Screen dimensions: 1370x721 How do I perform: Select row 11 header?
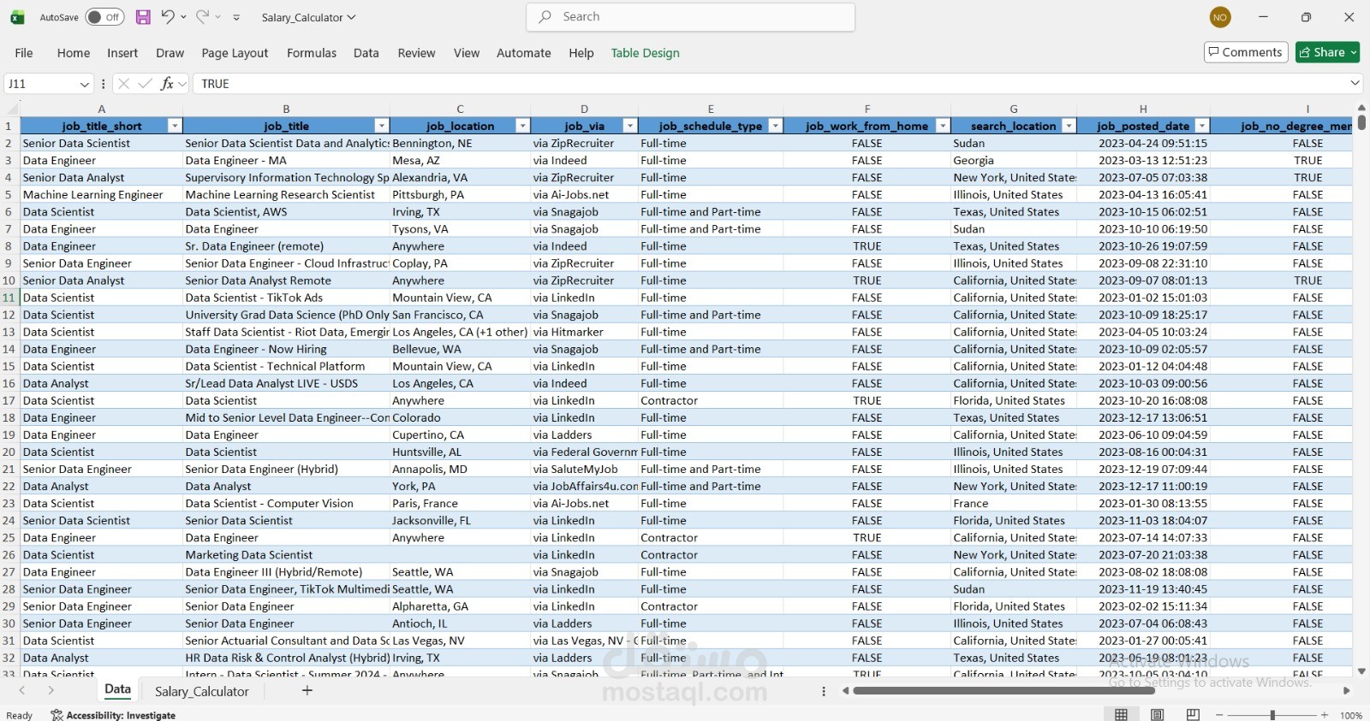(9, 298)
